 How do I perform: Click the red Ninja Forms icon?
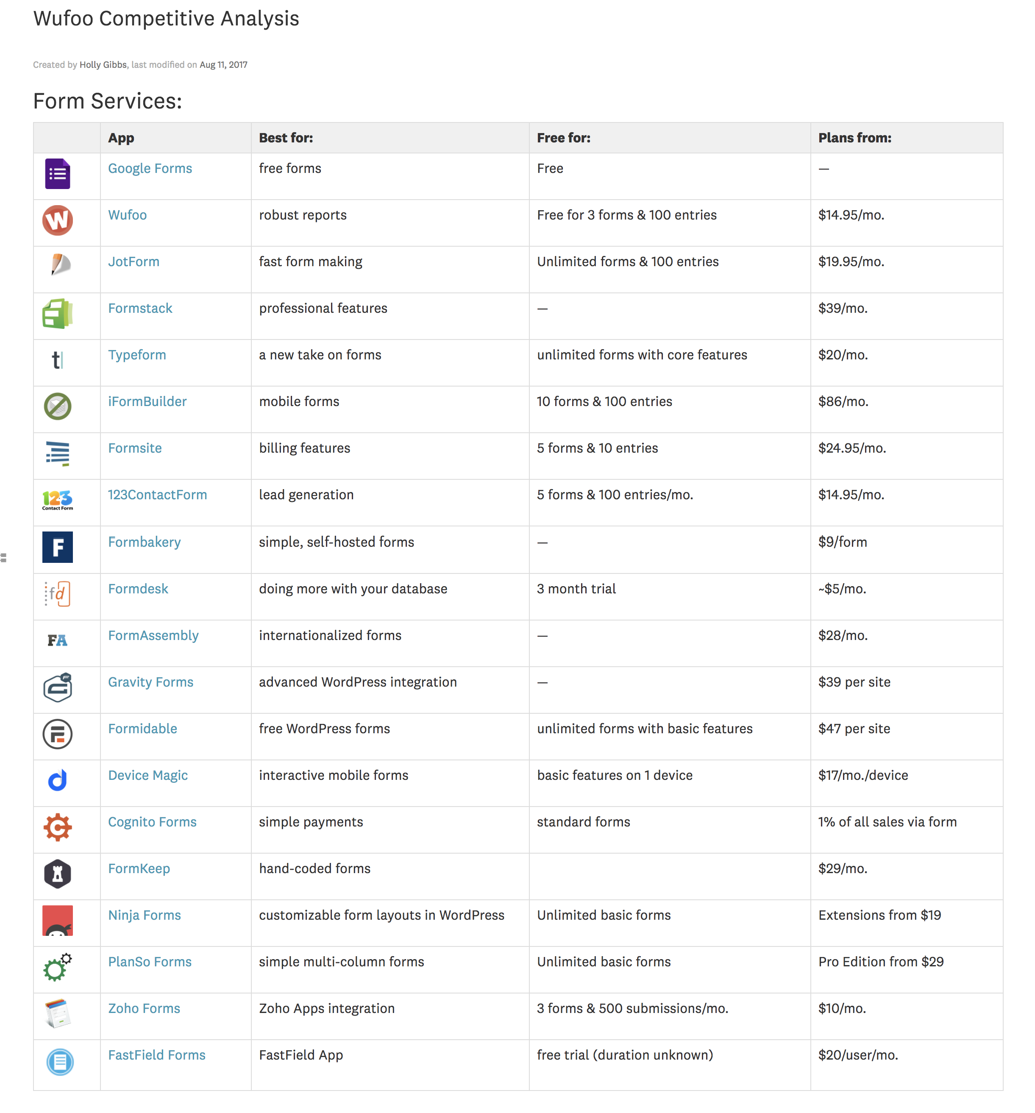click(57, 921)
